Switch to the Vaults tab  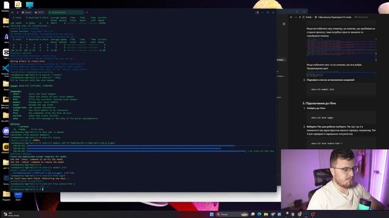click(27, 12)
